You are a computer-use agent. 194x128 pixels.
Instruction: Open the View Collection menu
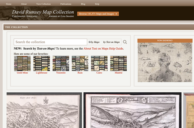coord(44,4)
